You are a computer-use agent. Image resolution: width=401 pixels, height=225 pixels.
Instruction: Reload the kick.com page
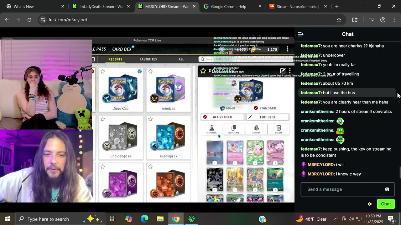pos(29,20)
